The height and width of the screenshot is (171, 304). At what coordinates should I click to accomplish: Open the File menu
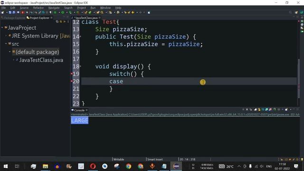[x=3, y=8]
